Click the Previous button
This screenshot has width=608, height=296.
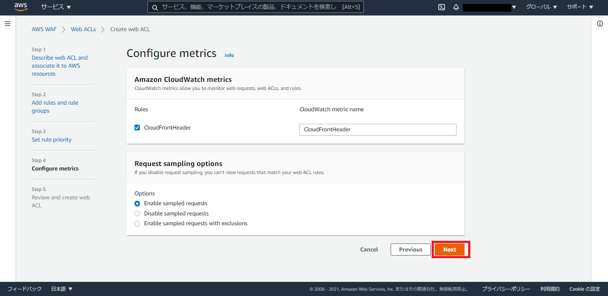point(411,250)
